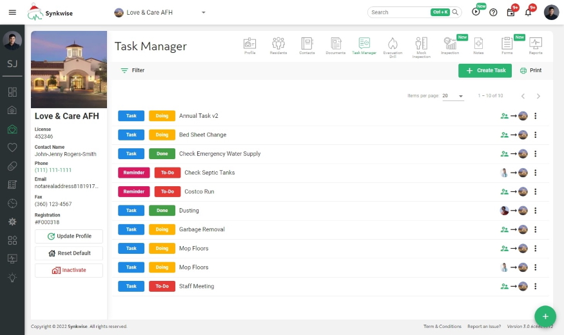Click the heart icon in the left sidebar

[x=12, y=148]
